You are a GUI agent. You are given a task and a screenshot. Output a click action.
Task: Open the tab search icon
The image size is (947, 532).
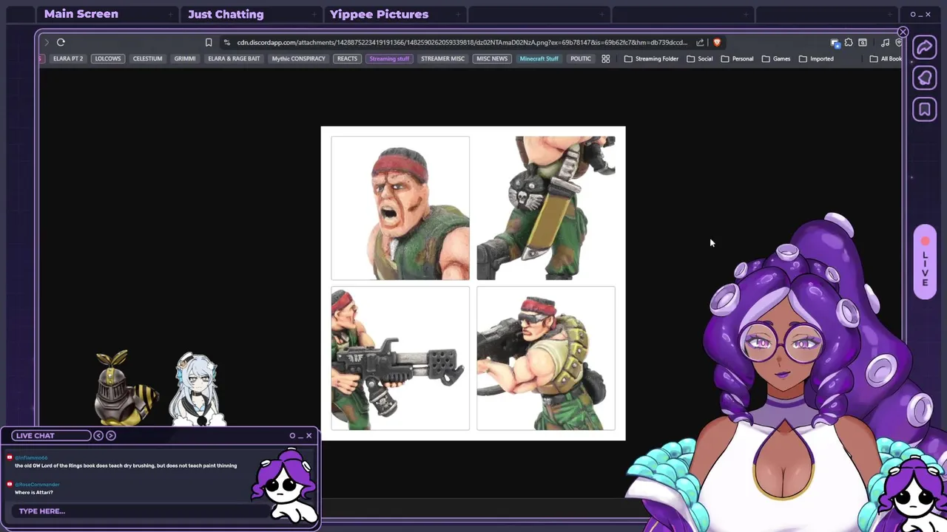(x=863, y=43)
